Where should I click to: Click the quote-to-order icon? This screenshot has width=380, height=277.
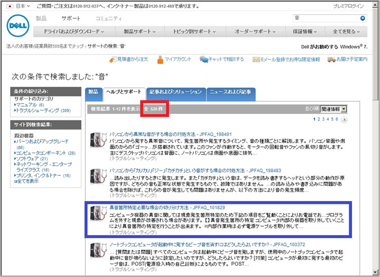(112, 59)
